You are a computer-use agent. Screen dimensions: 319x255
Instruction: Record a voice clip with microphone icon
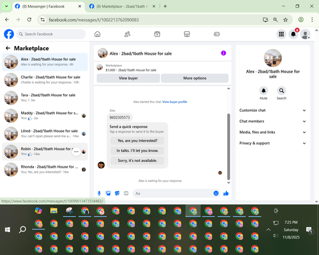[x=99, y=193]
